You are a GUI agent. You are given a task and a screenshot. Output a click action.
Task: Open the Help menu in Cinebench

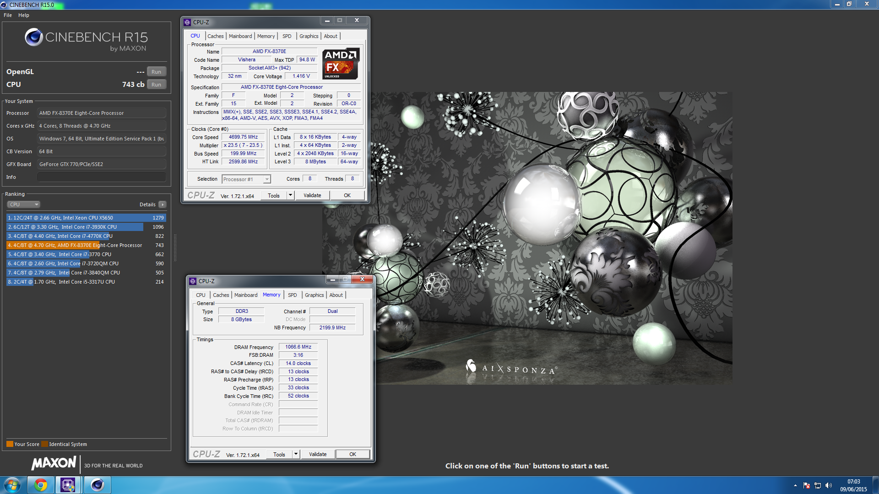(x=24, y=15)
